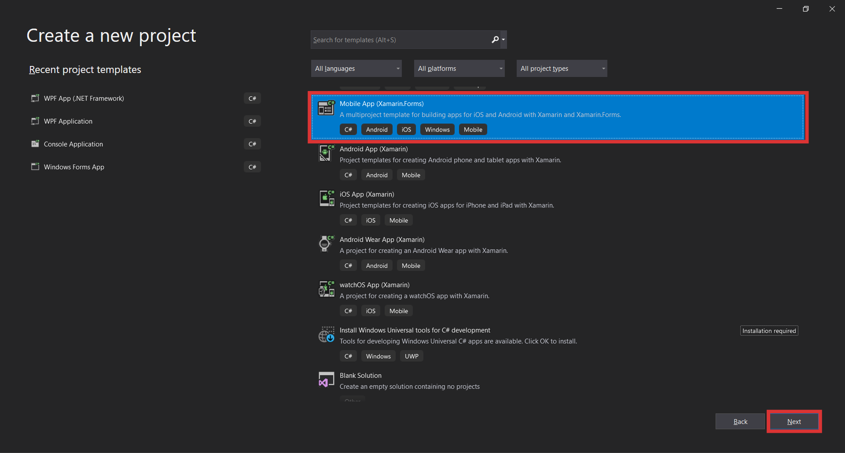Click the Android tag on Android App (Xamarin)
The image size is (845, 453).
[x=377, y=175]
